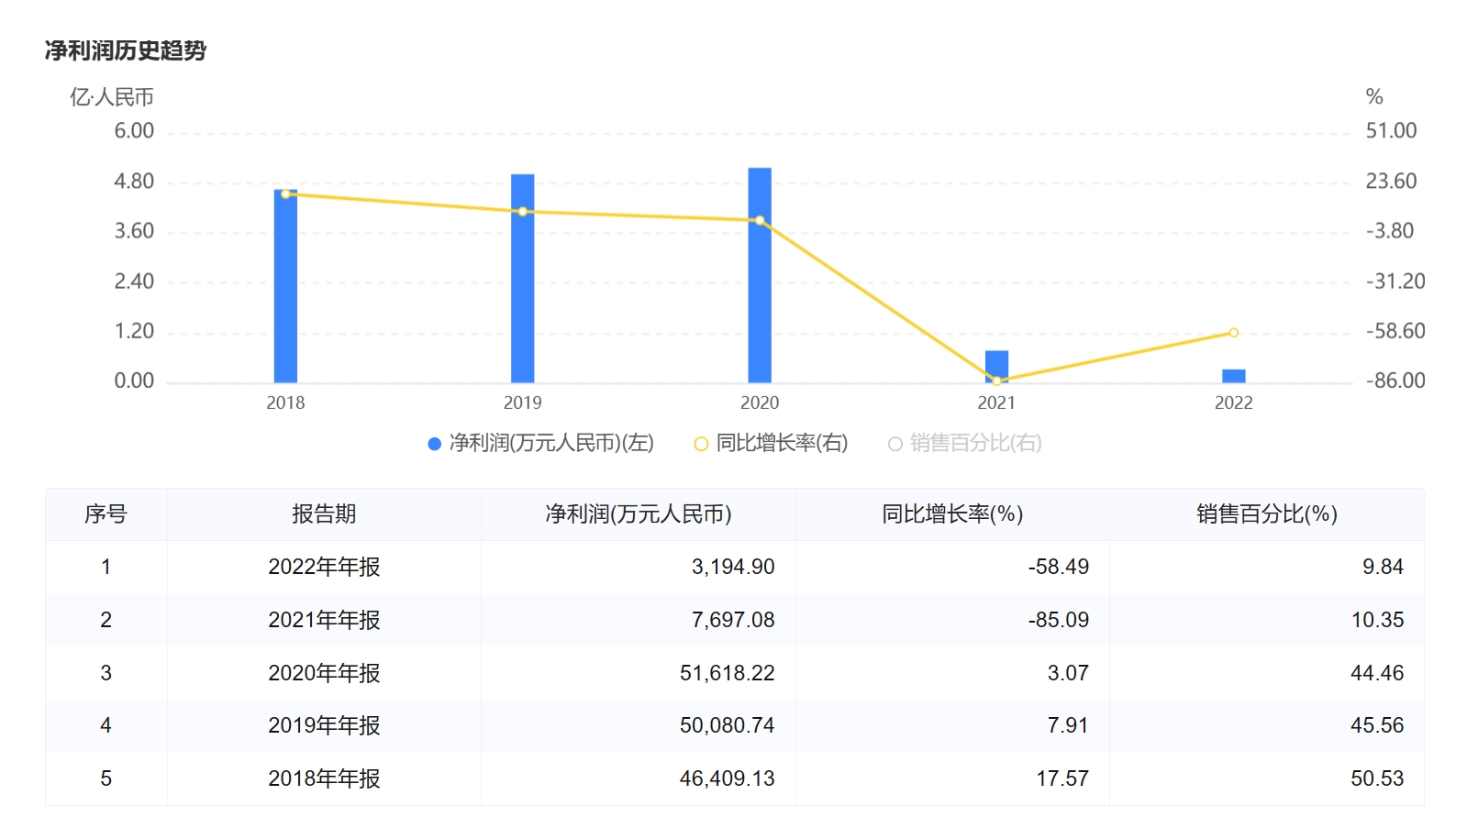
Task: Click the gray circle legend icon
Action: [895, 444]
